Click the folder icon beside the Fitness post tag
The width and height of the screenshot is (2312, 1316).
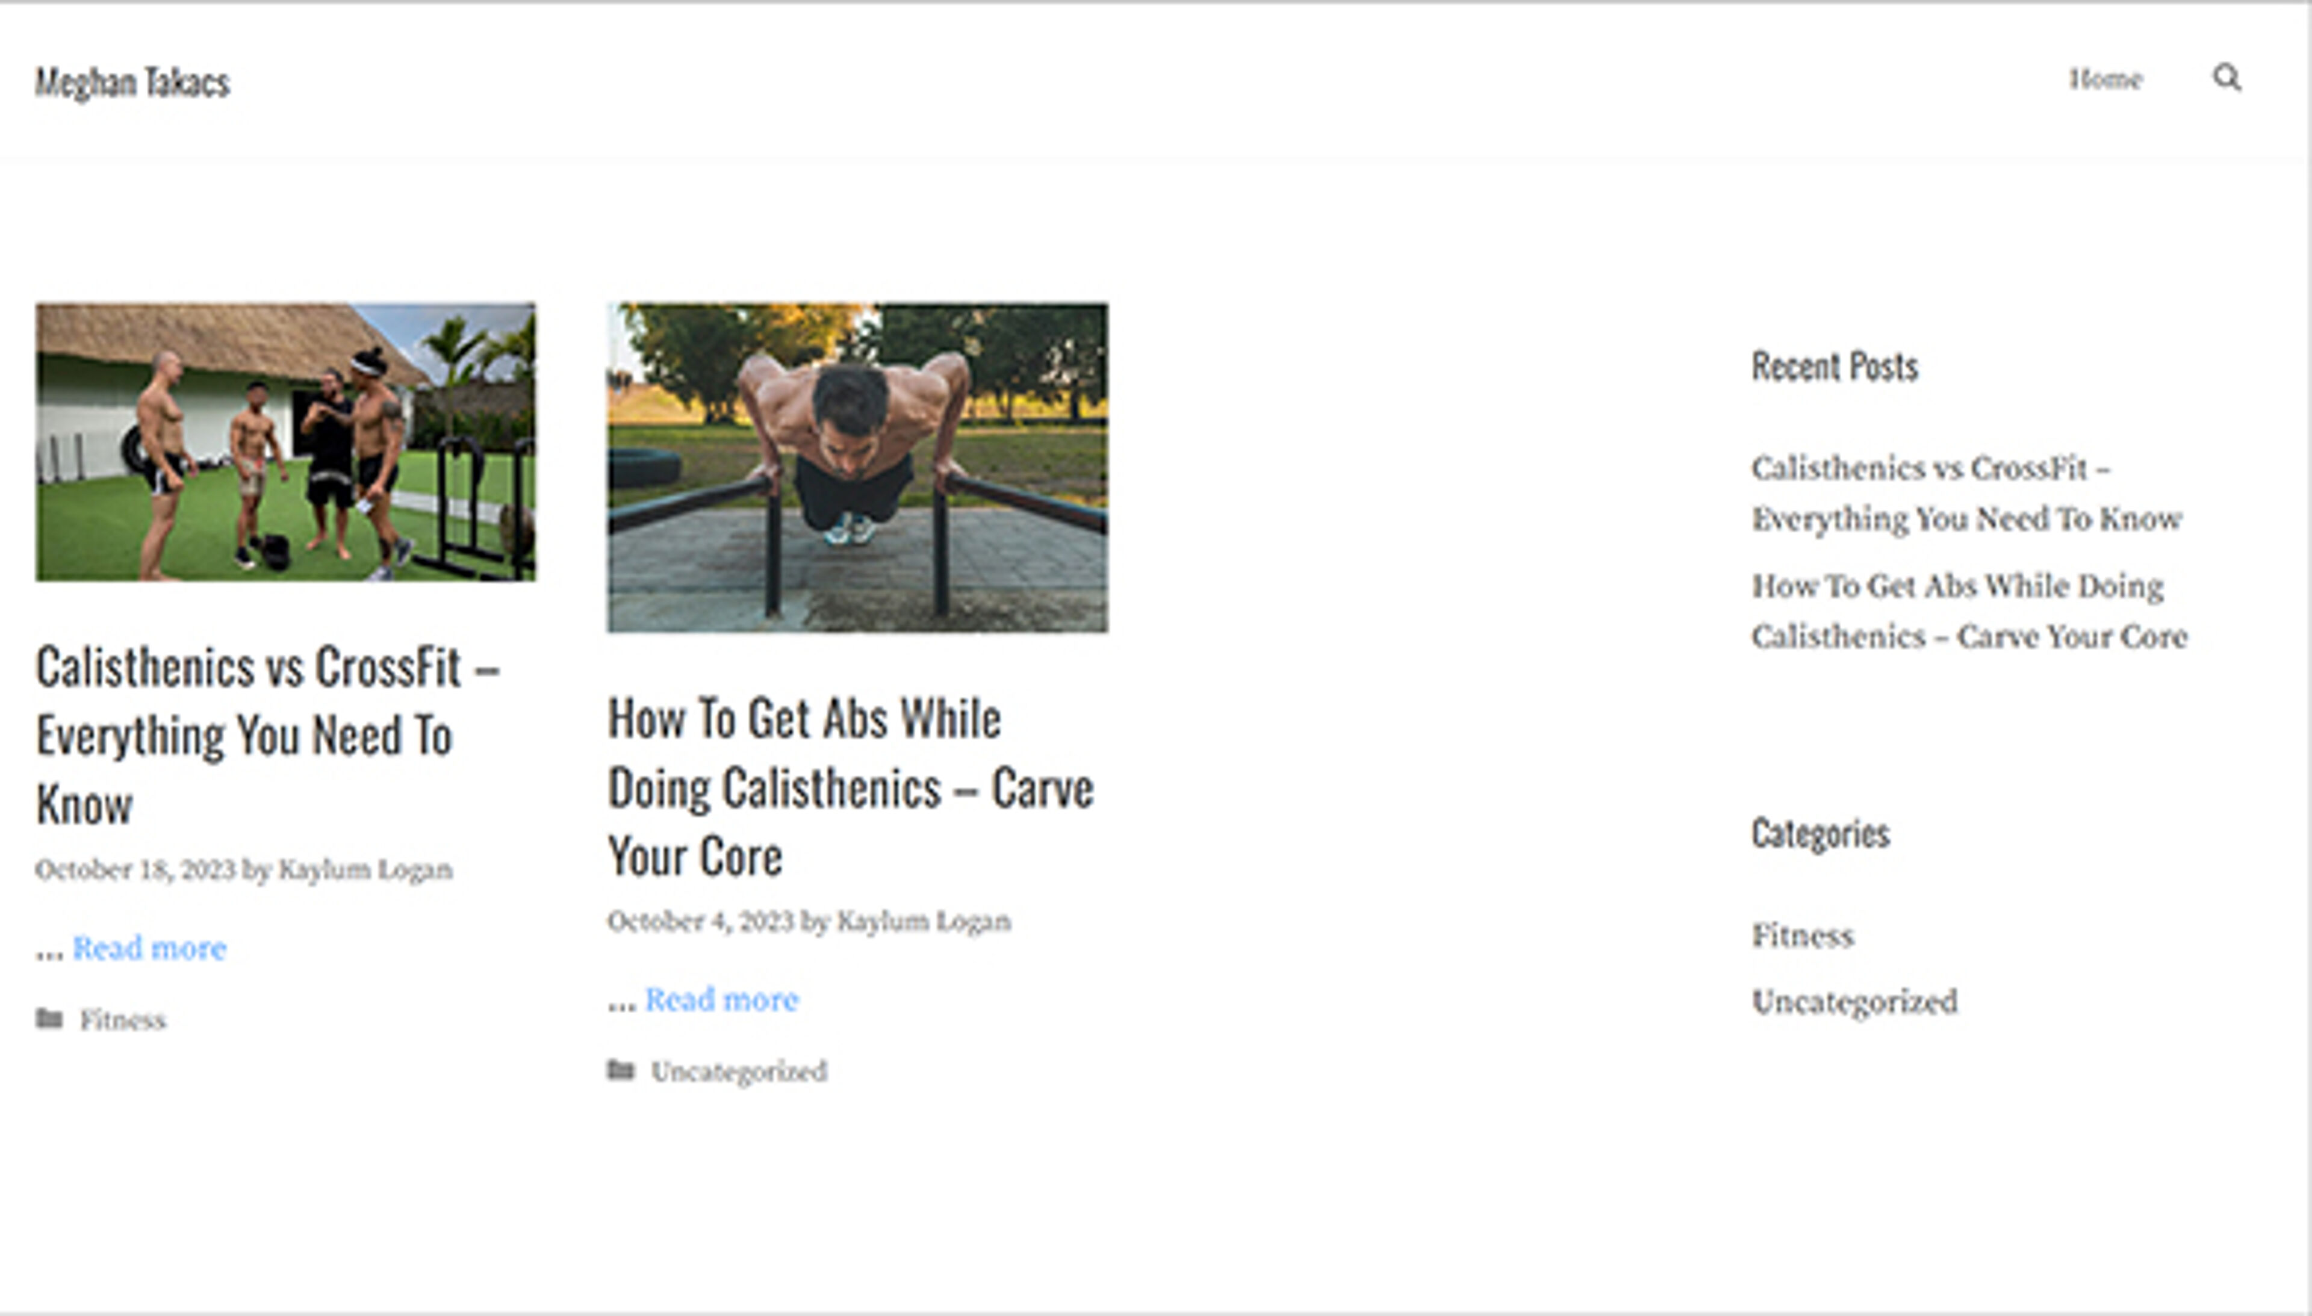[50, 1020]
